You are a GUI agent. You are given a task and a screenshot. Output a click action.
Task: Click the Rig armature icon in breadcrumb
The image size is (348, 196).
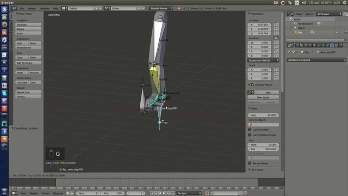pyautogui.click(x=302, y=52)
